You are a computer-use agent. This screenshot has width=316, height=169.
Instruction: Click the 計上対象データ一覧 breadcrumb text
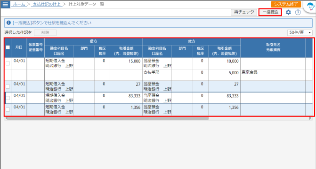pyautogui.click(x=86, y=4)
